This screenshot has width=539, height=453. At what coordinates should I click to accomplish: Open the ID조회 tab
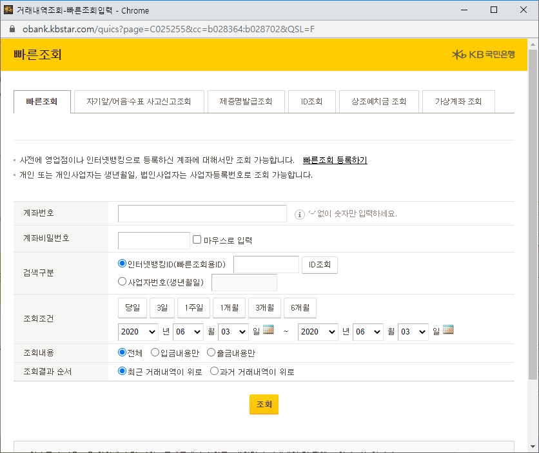click(312, 101)
